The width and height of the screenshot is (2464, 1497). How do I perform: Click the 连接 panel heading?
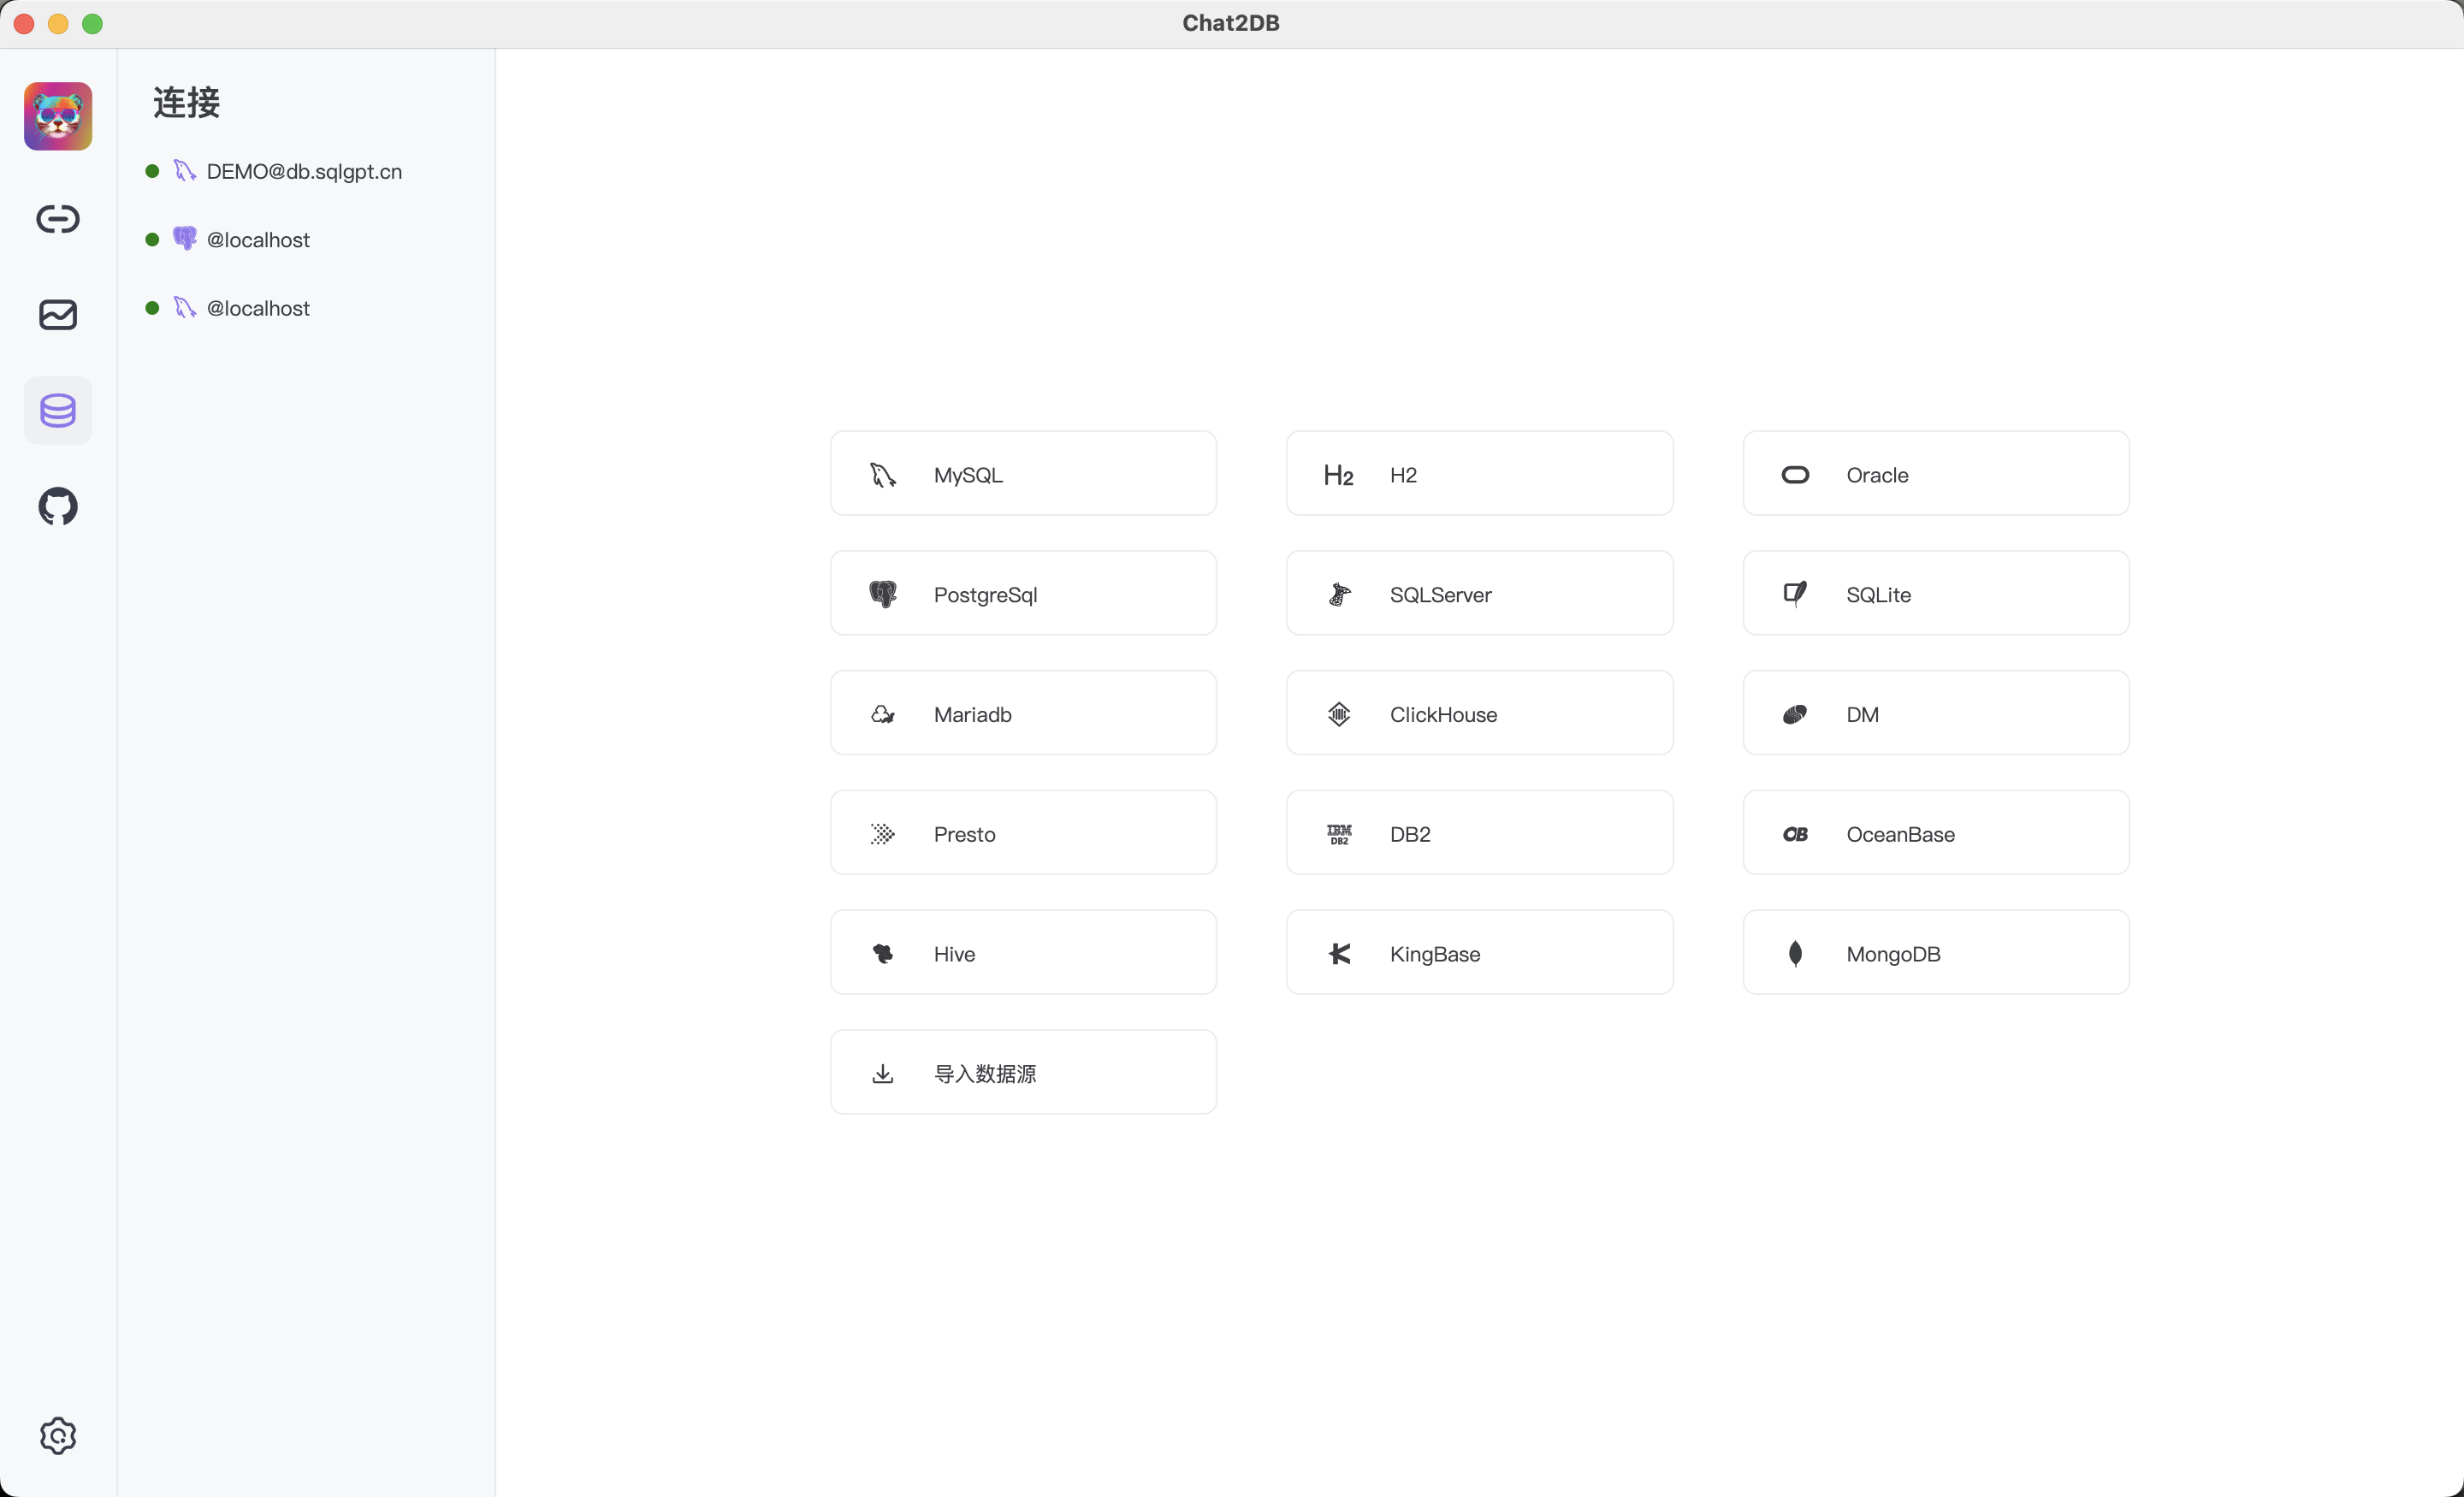(186, 102)
